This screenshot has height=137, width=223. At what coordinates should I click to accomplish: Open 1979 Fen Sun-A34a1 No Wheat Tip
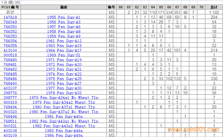pyautogui.click(x=64, y=98)
